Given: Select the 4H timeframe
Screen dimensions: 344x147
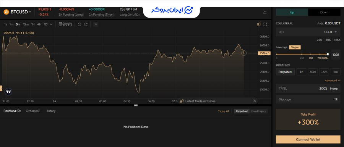Looking at the screenshot, I should [39, 24].
